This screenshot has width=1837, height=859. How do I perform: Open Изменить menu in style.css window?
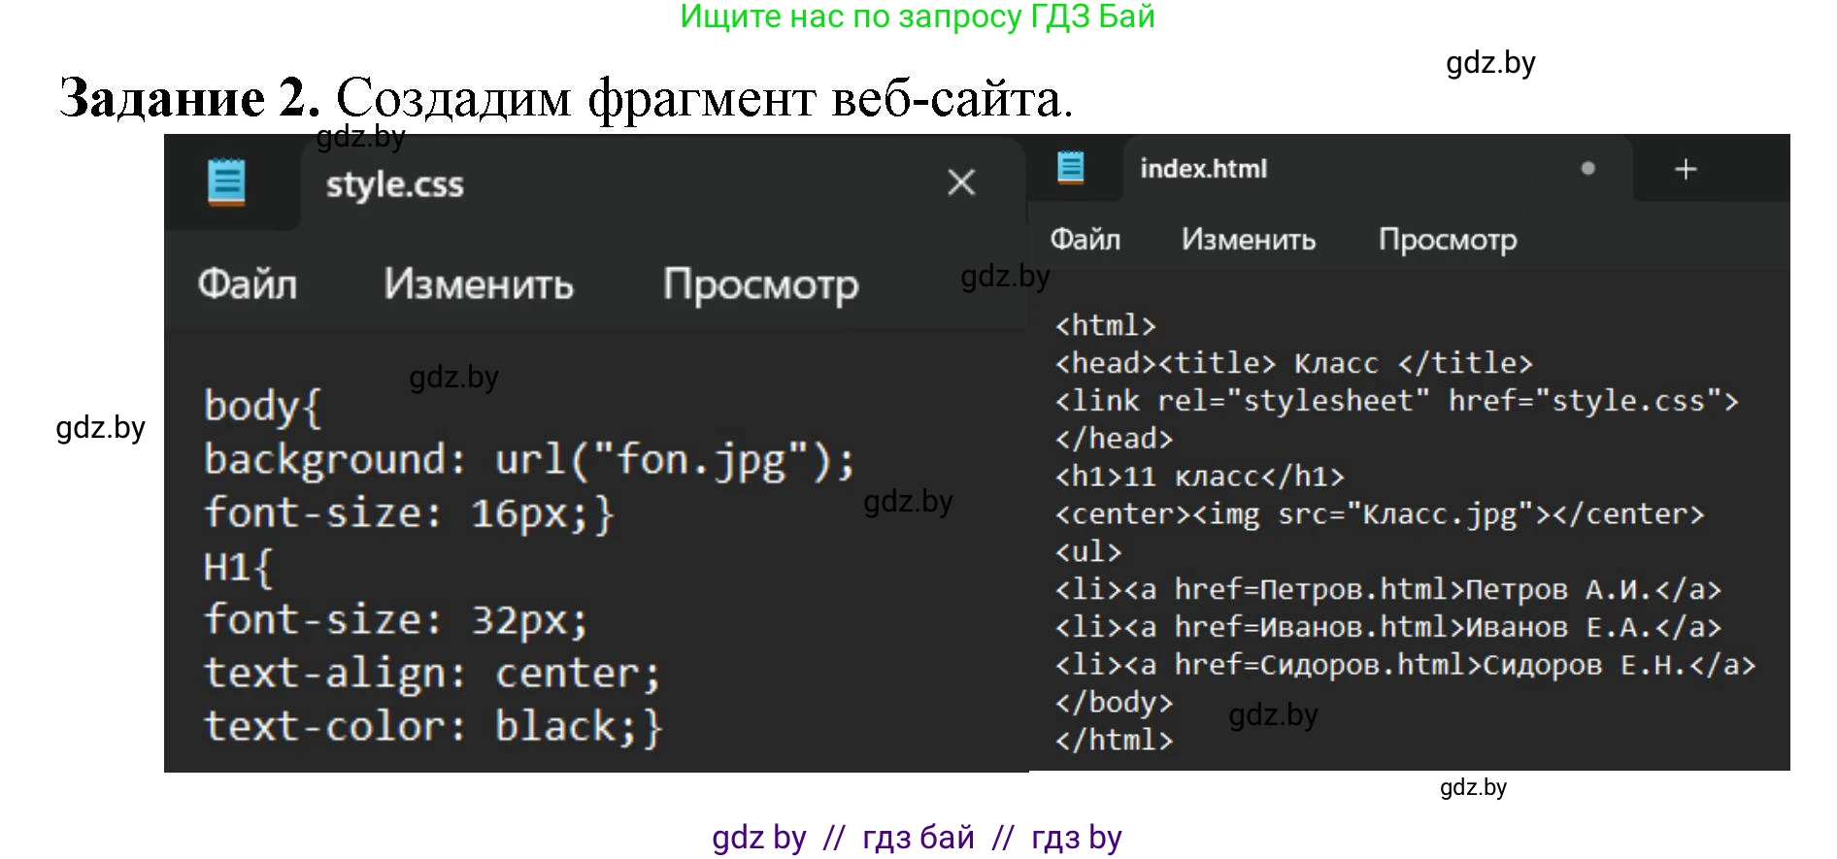(x=479, y=284)
